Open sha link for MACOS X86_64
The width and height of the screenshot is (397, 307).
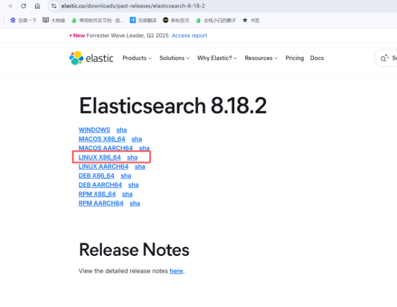136,139
